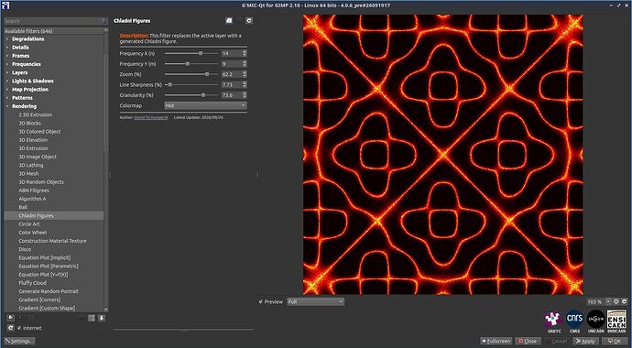Click the Zoom (%) slider
The image size is (632, 348).
pyautogui.click(x=191, y=74)
